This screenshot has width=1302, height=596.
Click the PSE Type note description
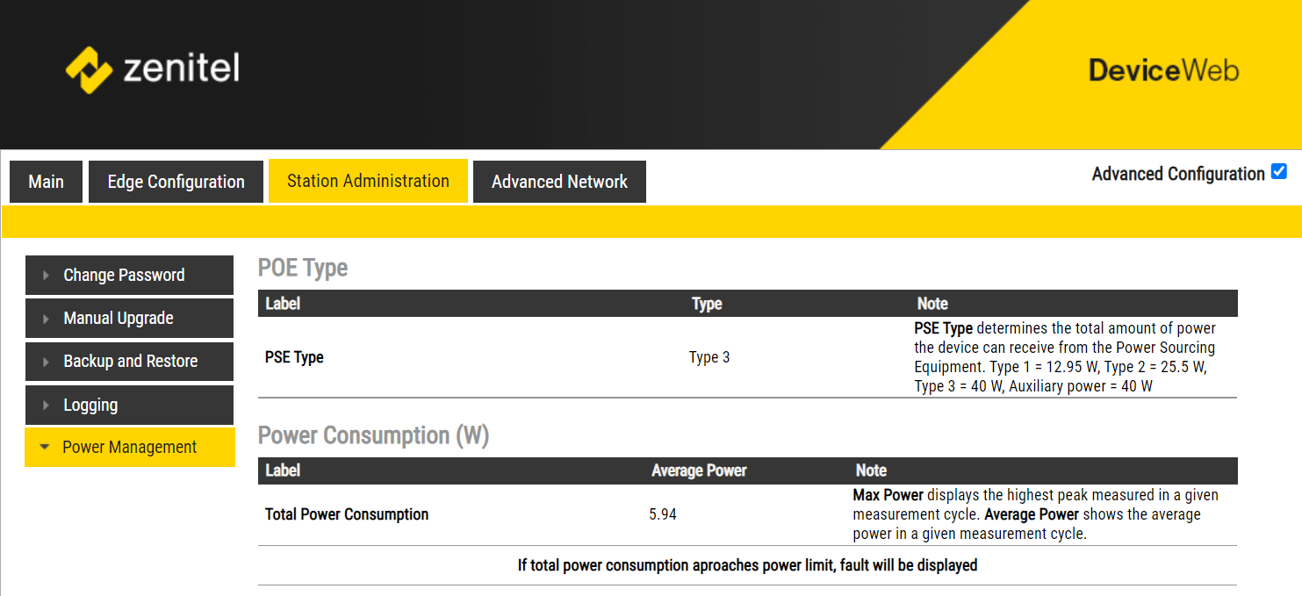1065,357
